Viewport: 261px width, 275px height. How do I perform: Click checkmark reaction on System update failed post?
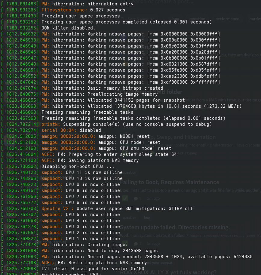tap(125, 243)
